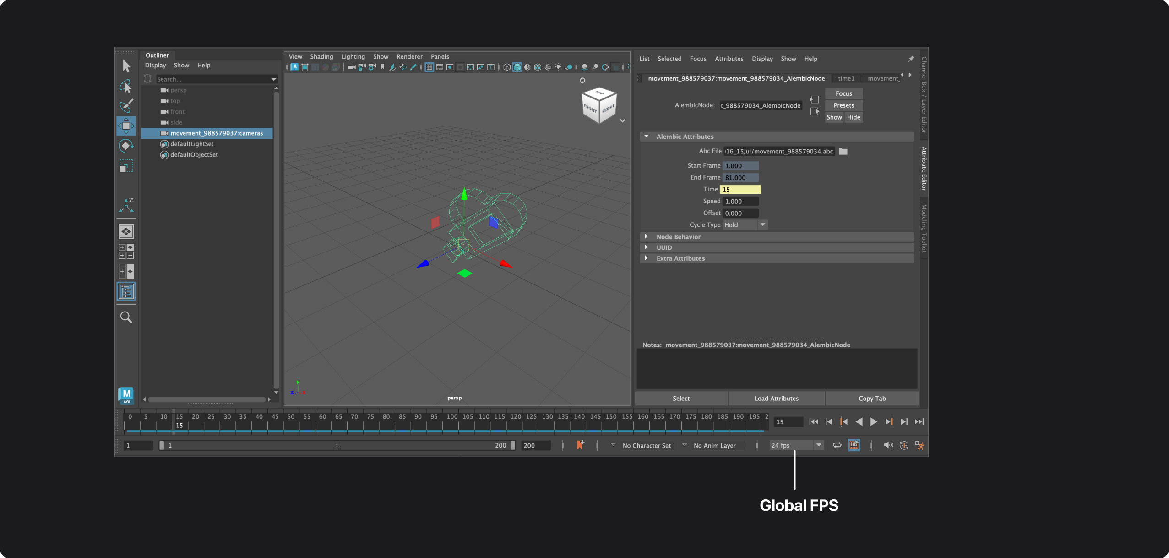Select the single perspective view layout
1169x558 pixels.
[126, 231]
